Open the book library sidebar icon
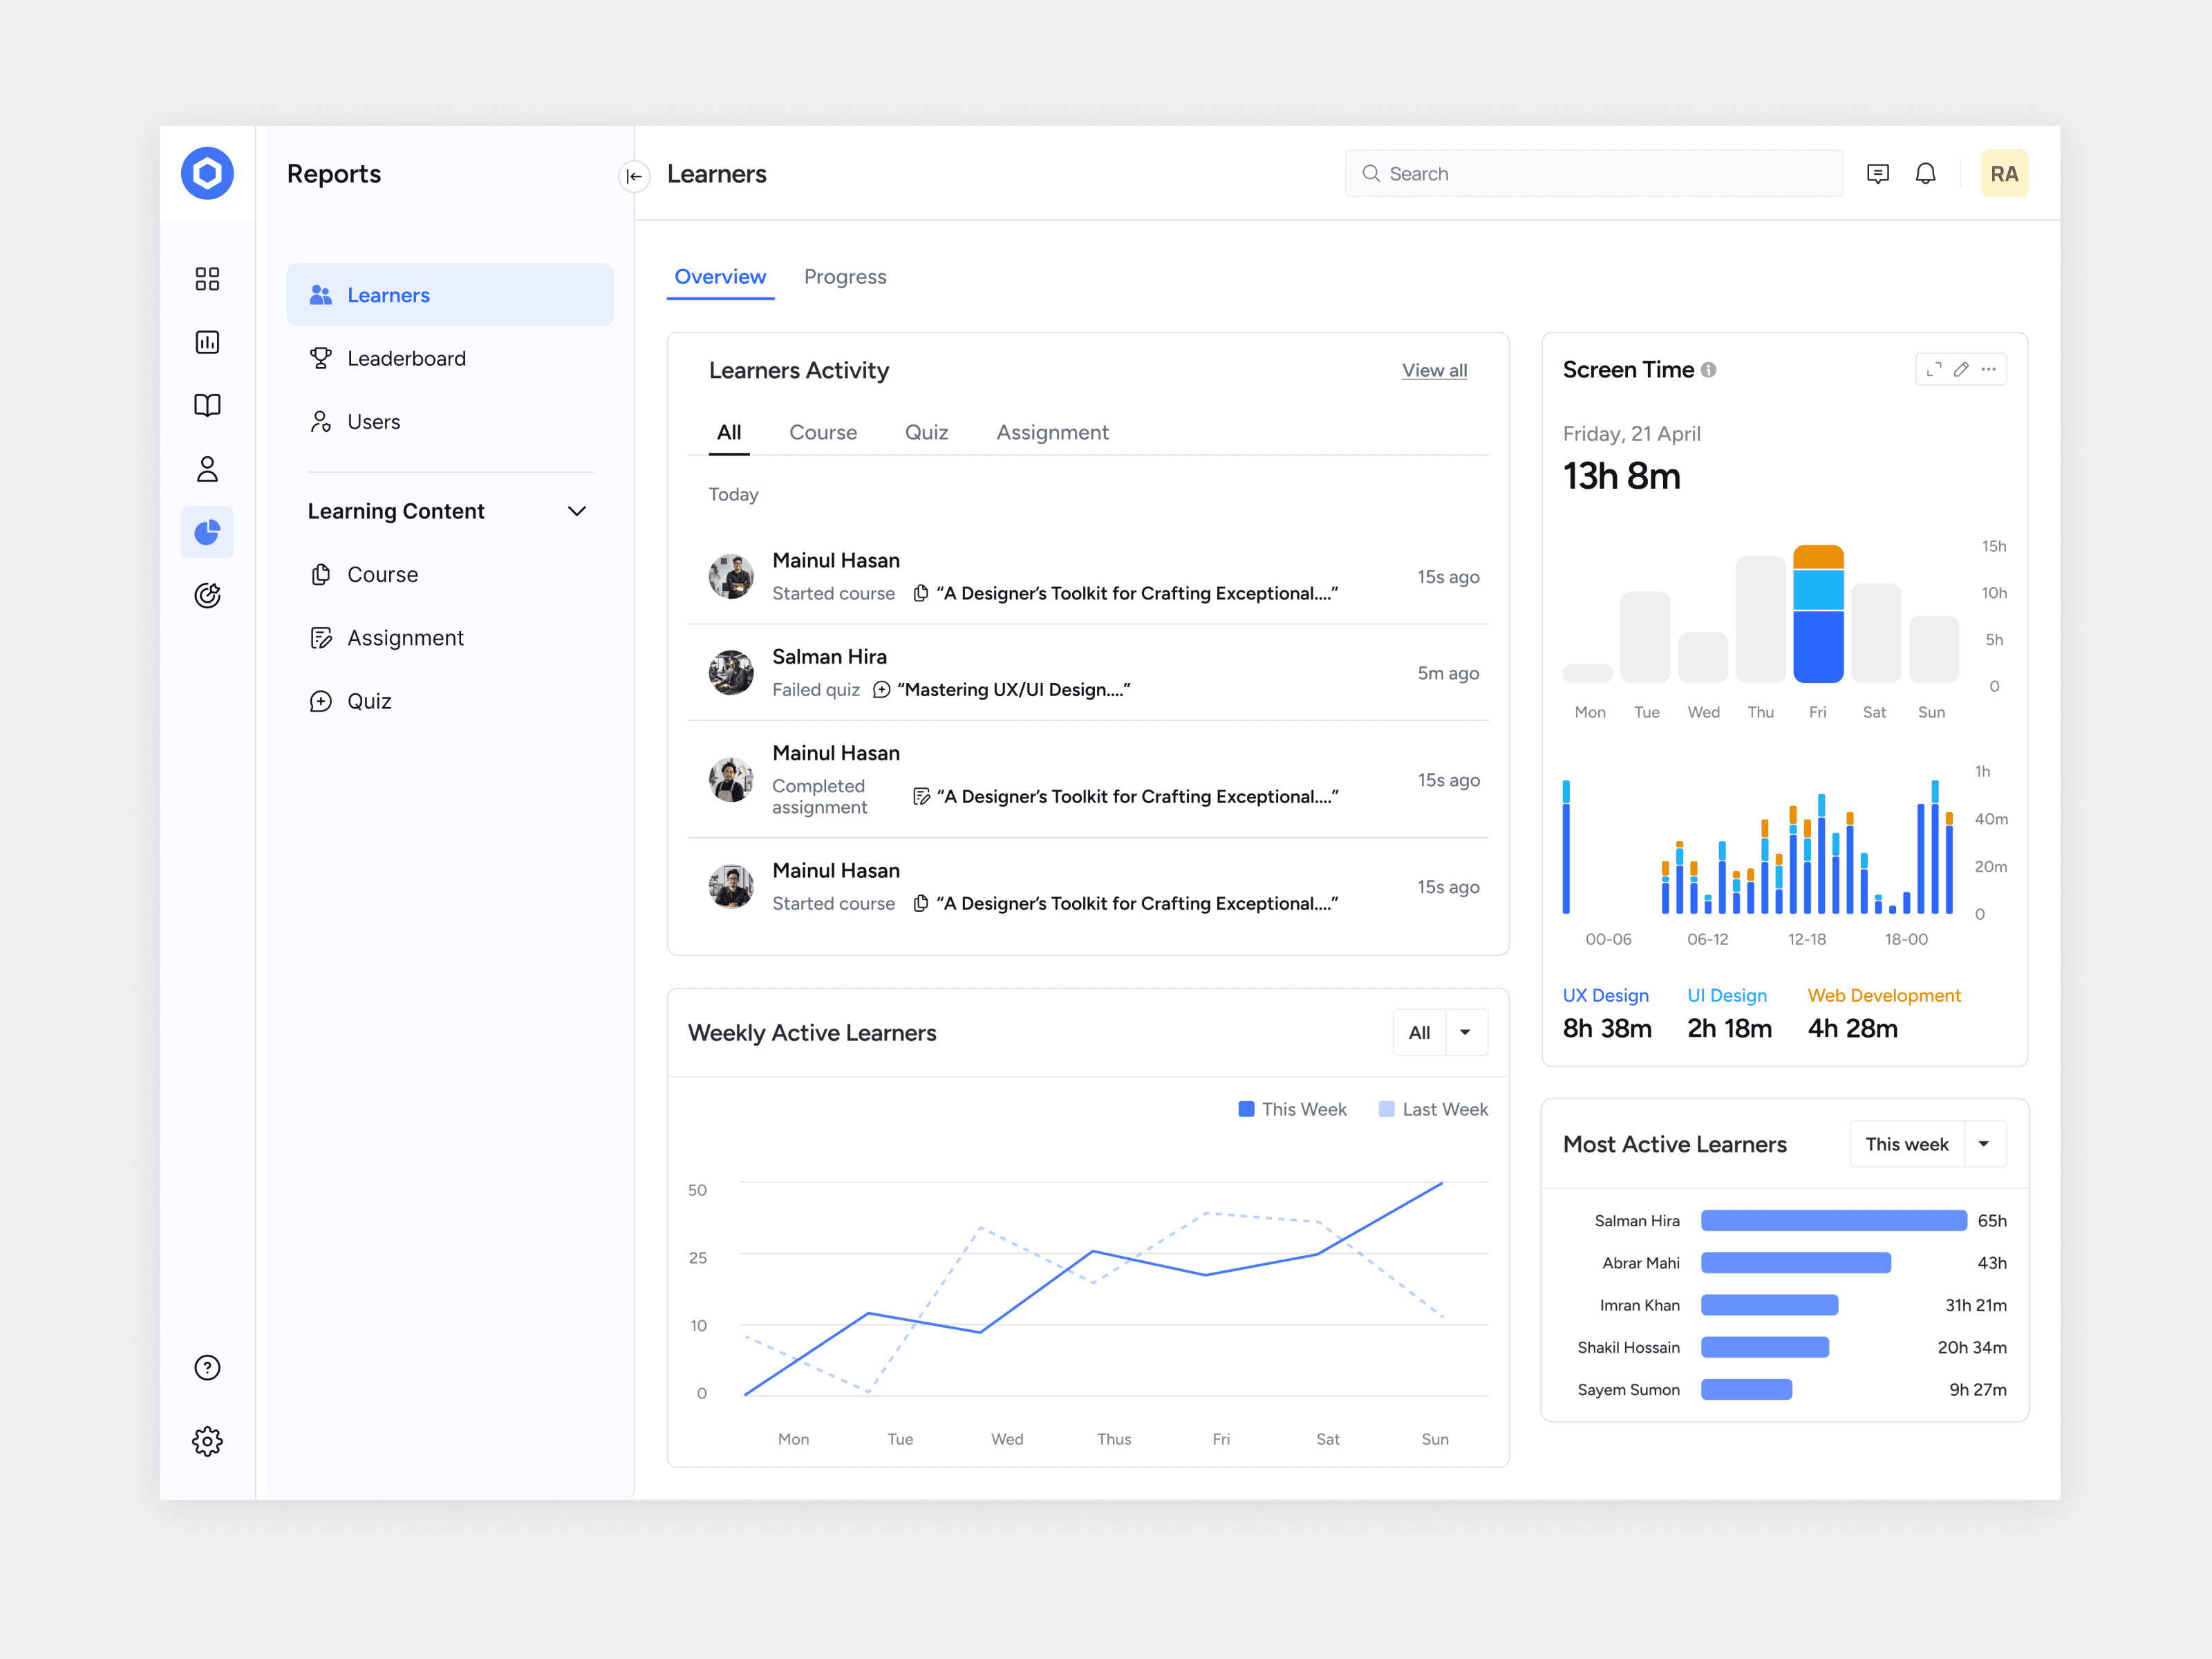2212x1659 pixels. [207, 405]
